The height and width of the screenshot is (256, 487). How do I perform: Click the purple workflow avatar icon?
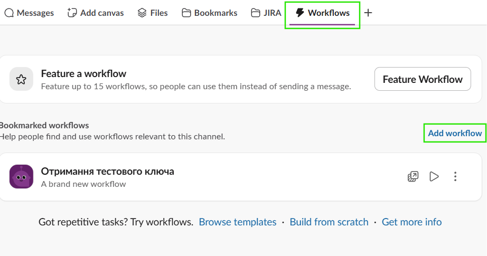tap(21, 177)
